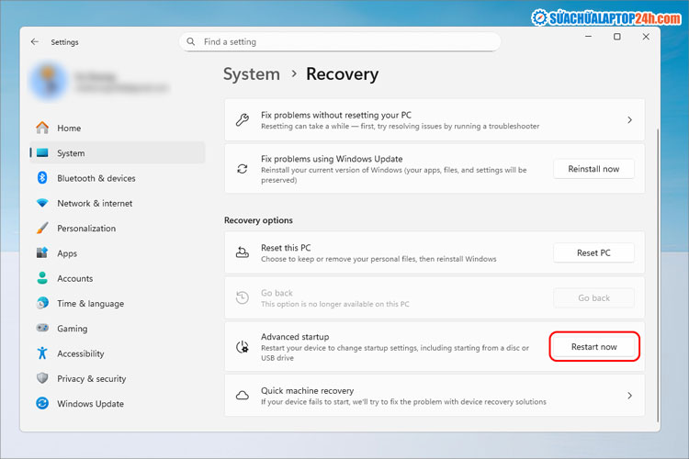Click the Home house icon
Image resolution: width=689 pixels, height=459 pixels.
[x=42, y=128]
